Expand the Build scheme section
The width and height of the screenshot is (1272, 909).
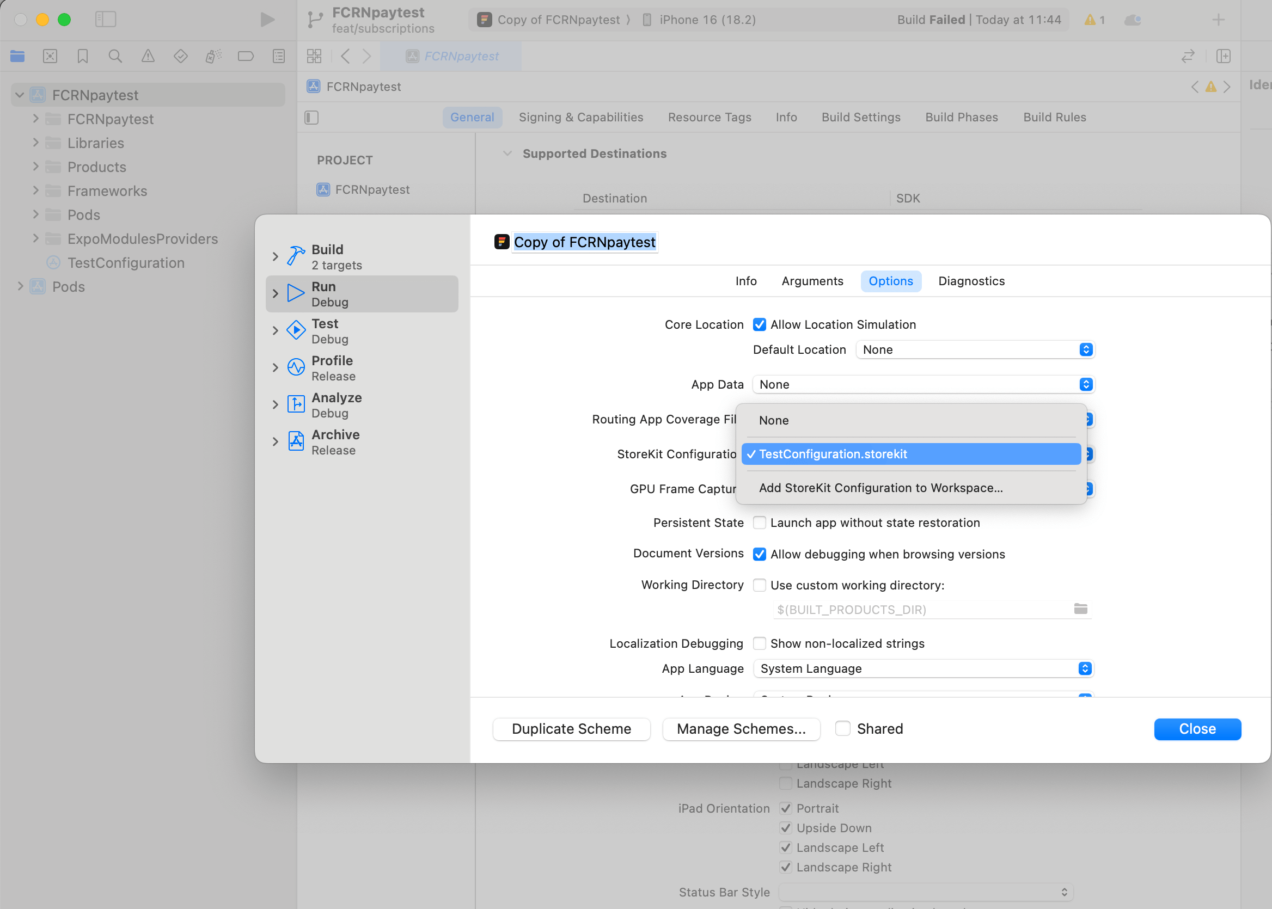pyautogui.click(x=275, y=256)
